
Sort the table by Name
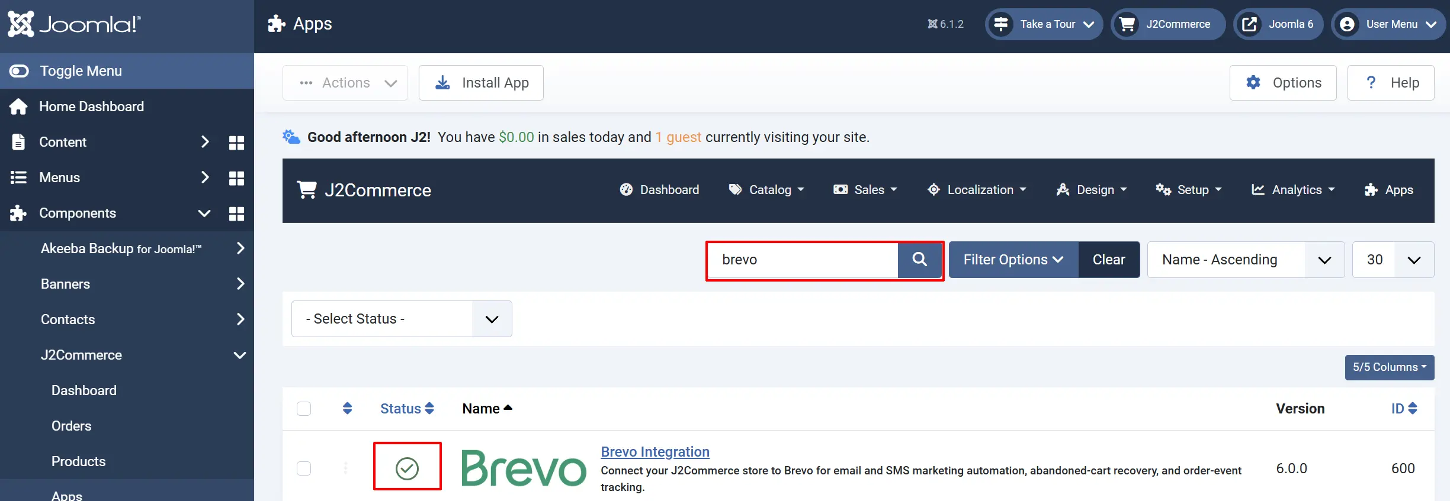[x=487, y=409]
